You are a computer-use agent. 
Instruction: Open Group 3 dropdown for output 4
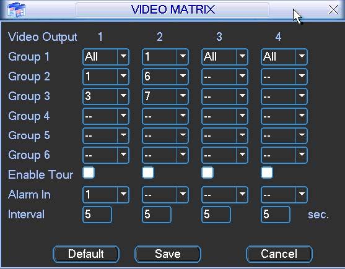(x=284, y=96)
